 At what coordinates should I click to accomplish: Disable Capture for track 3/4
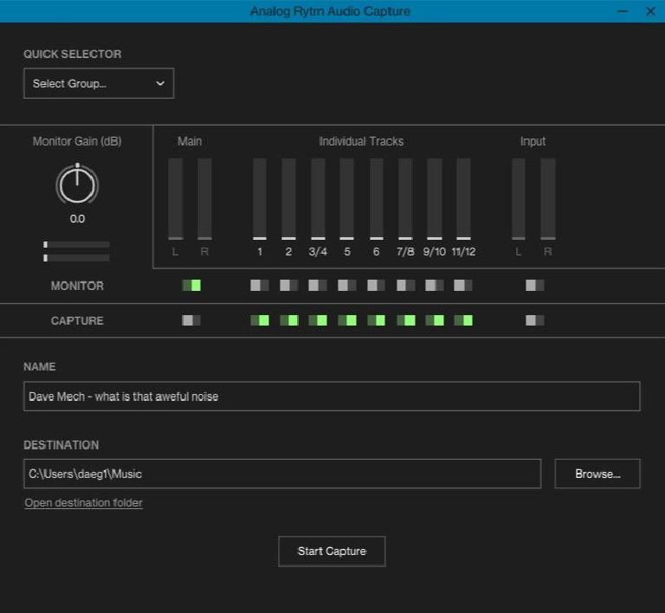click(x=318, y=320)
